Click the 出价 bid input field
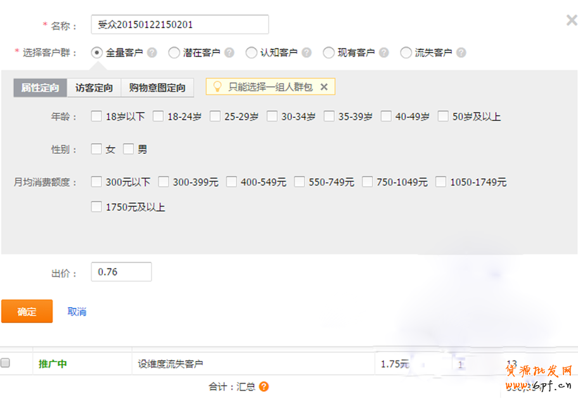The width and height of the screenshot is (578, 399). click(121, 272)
